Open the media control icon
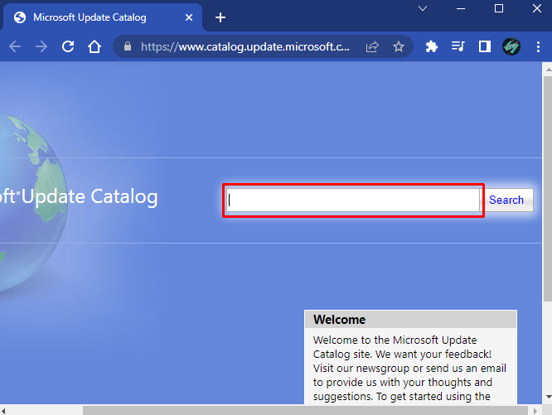 [458, 46]
